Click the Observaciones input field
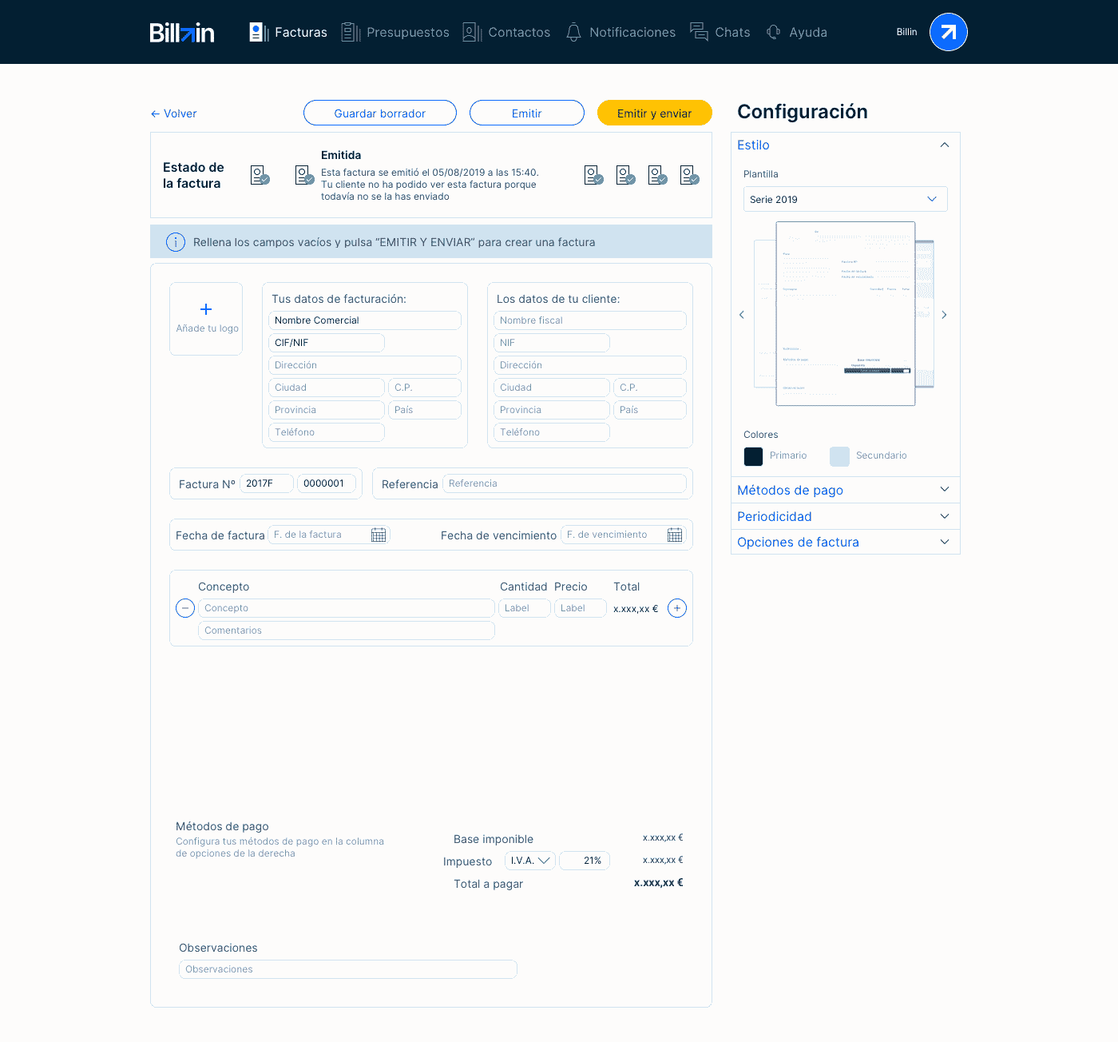Viewport: 1118px width, 1042px height. (x=348, y=969)
